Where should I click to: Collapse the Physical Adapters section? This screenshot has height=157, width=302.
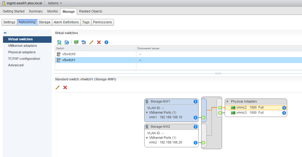227,102
